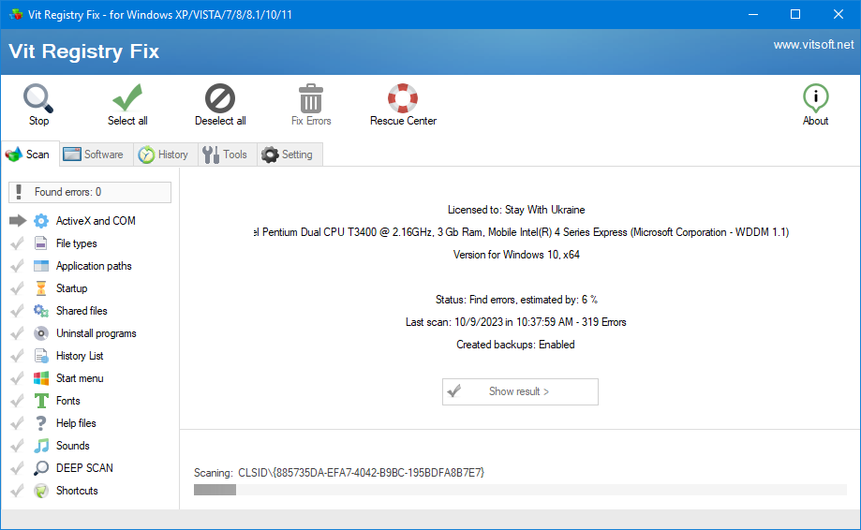Screen dimensions: 861x530
Task: Click the Select all green checkmark
Action: point(127,98)
